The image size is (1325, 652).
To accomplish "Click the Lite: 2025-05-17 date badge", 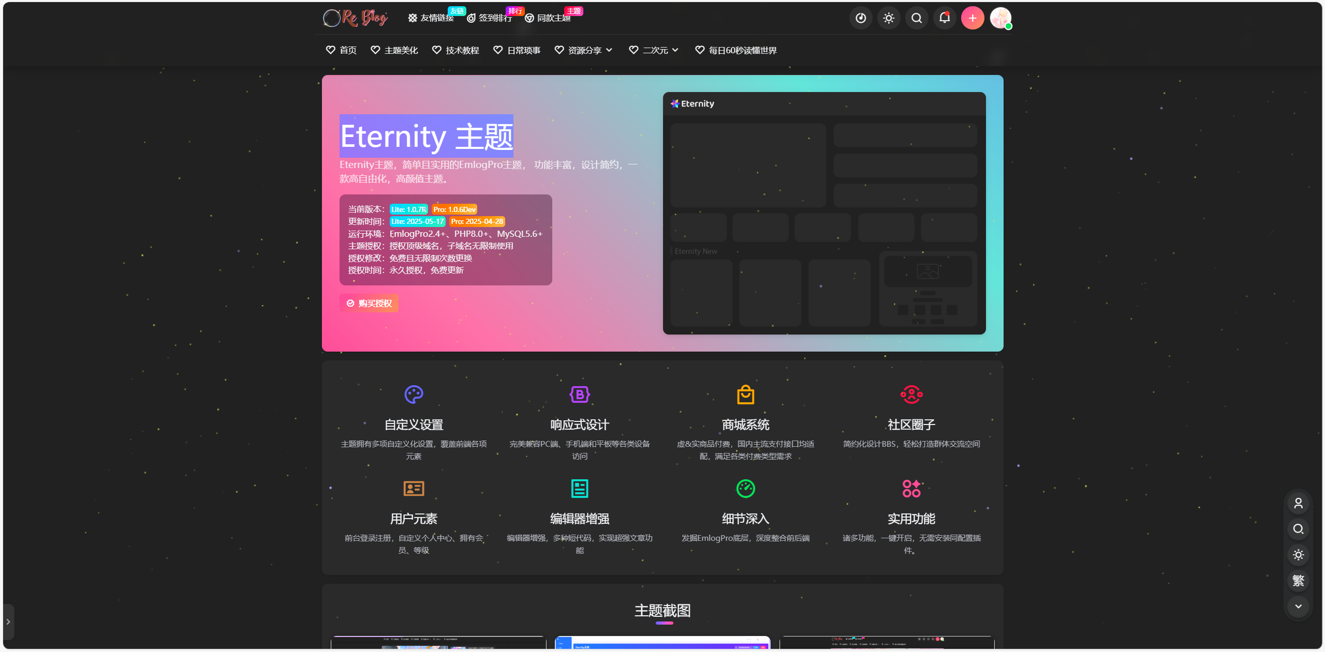I will pos(418,221).
